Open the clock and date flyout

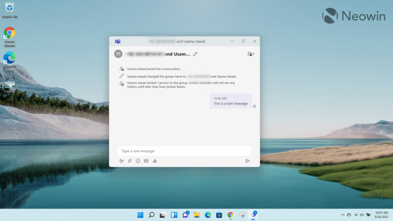point(381,215)
